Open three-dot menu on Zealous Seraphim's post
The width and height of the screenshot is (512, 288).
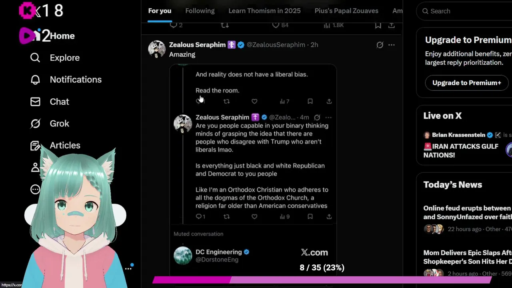(x=392, y=45)
